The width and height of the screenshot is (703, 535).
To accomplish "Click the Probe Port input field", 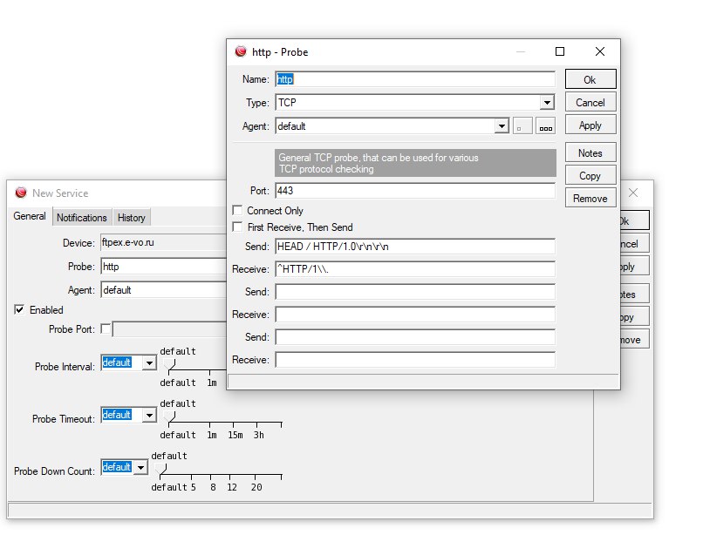I will coord(169,328).
